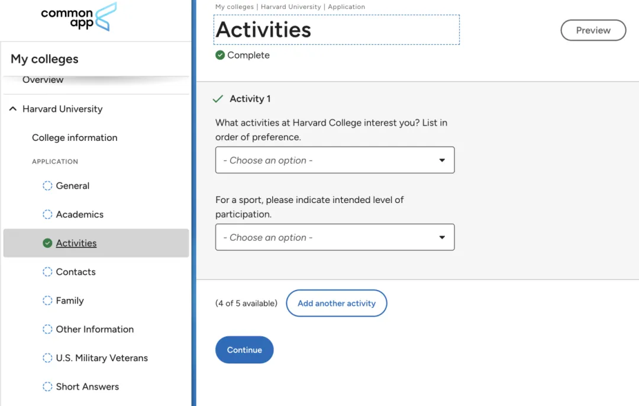Click the My colleges sidebar heading
Screen dimensions: 639x406
pos(44,59)
